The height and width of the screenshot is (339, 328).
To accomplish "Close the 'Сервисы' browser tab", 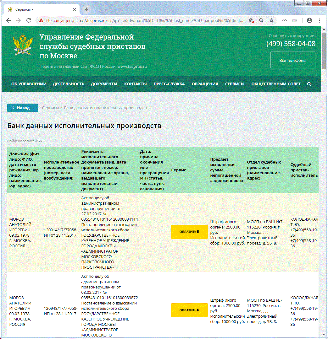I will [x=75, y=9].
